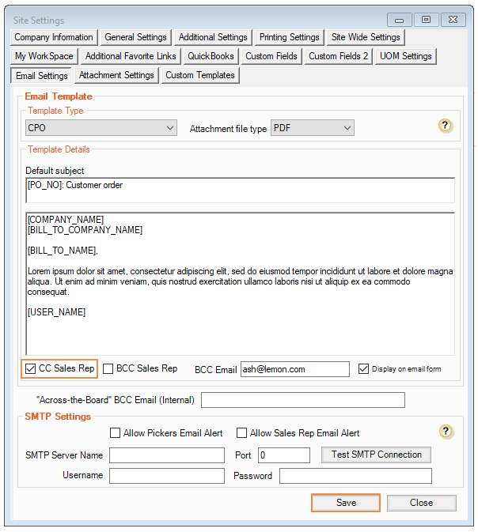This screenshot has width=478, height=532.
Task: Enable Allow Pickers Email Alert
Action: [x=116, y=433]
